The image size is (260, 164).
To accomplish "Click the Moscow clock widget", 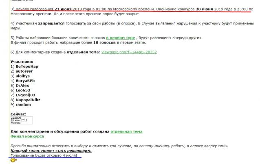I will pos(22,120).
